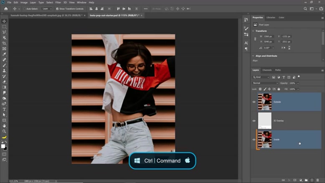The height and width of the screenshot is (183, 325).
Task: Select the Move tool in the left toolbar
Action: click(x=4, y=21)
